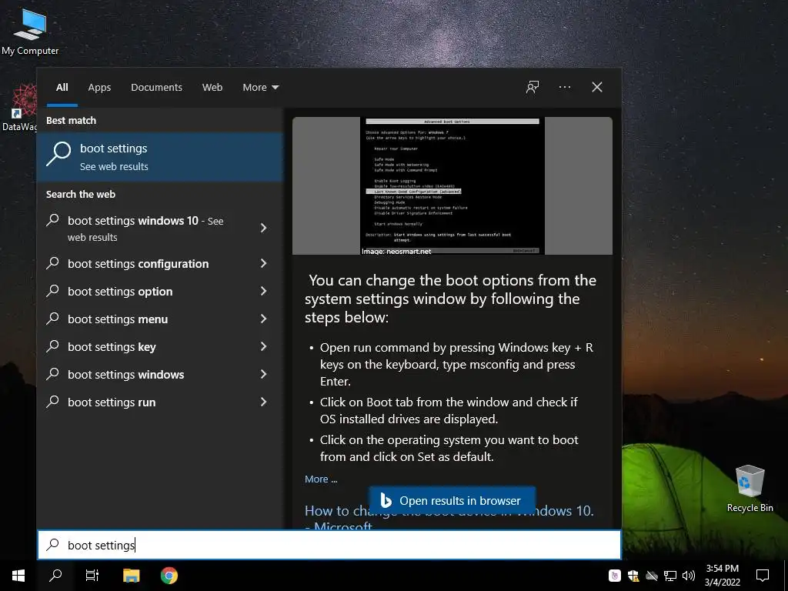The width and height of the screenshot is (788, 591).
Task: Expand the More filter dropdown
Action: click(x=260, y=88)
